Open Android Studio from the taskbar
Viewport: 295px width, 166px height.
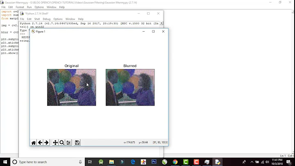pyautogui.click(x=101, y=162)
